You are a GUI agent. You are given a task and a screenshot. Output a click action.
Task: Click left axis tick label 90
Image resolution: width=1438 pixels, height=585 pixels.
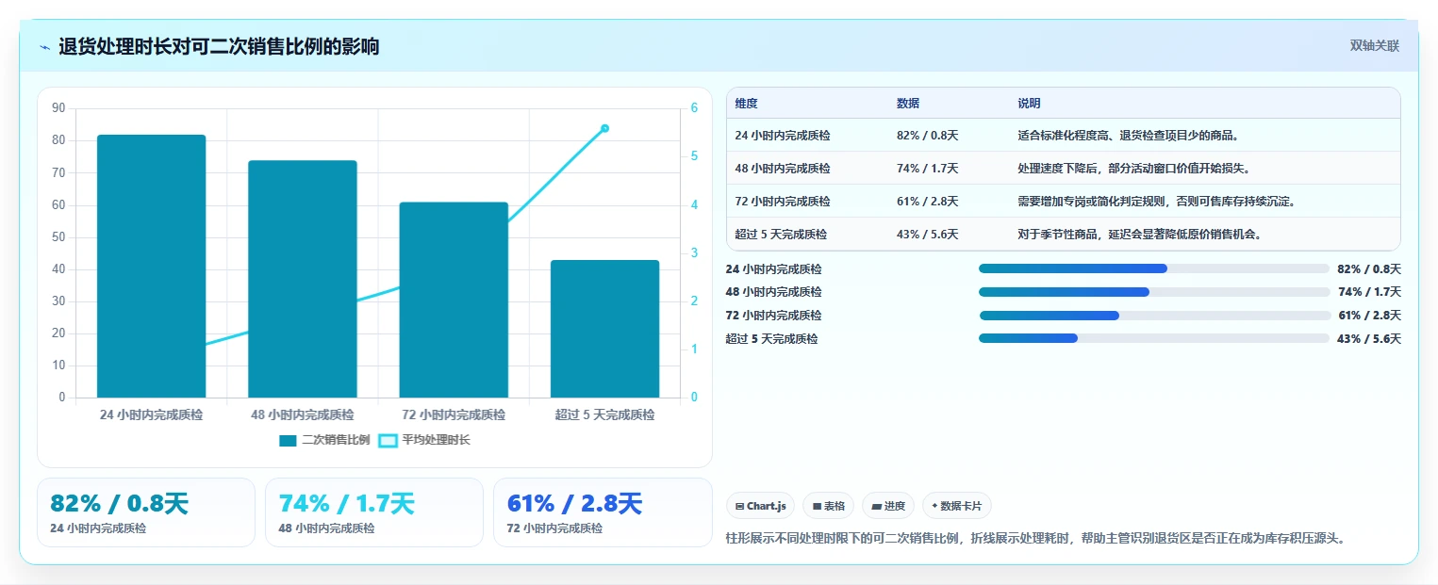pyautogui.click(x=58, y=108)
